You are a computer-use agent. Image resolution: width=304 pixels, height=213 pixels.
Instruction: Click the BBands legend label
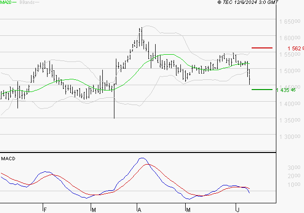[x=27, y=2]
